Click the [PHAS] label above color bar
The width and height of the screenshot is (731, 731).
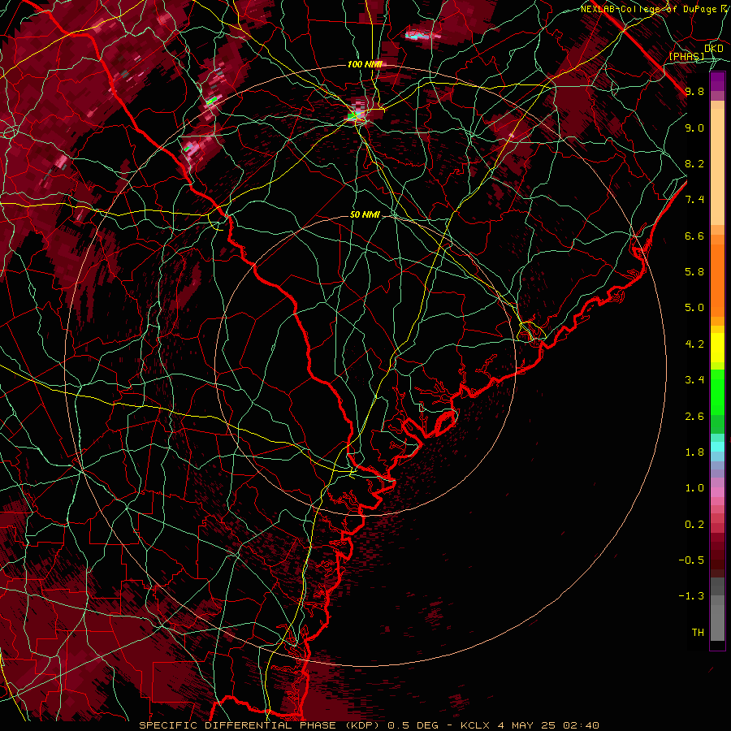(686, 56)
